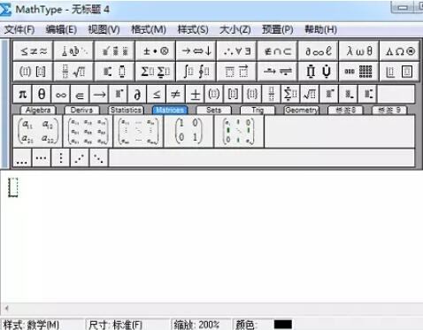Viewport: 423px width, 330px height.
Task: Open the 帮助(H) menu
Action: 320,29
